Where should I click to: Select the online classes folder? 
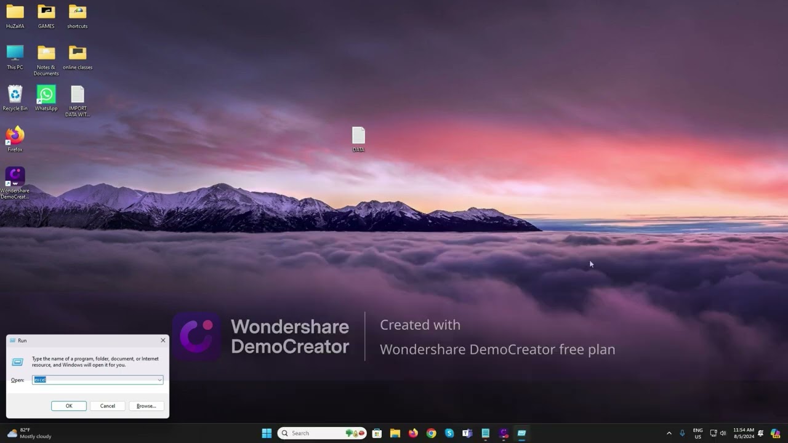(78, 57)
